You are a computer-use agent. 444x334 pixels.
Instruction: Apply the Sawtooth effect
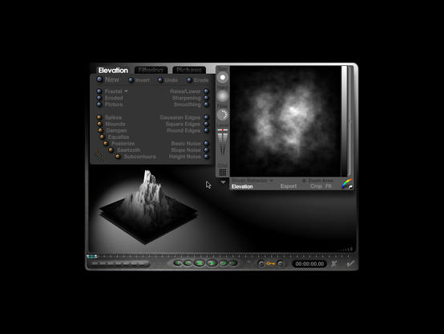pos(111,150)
